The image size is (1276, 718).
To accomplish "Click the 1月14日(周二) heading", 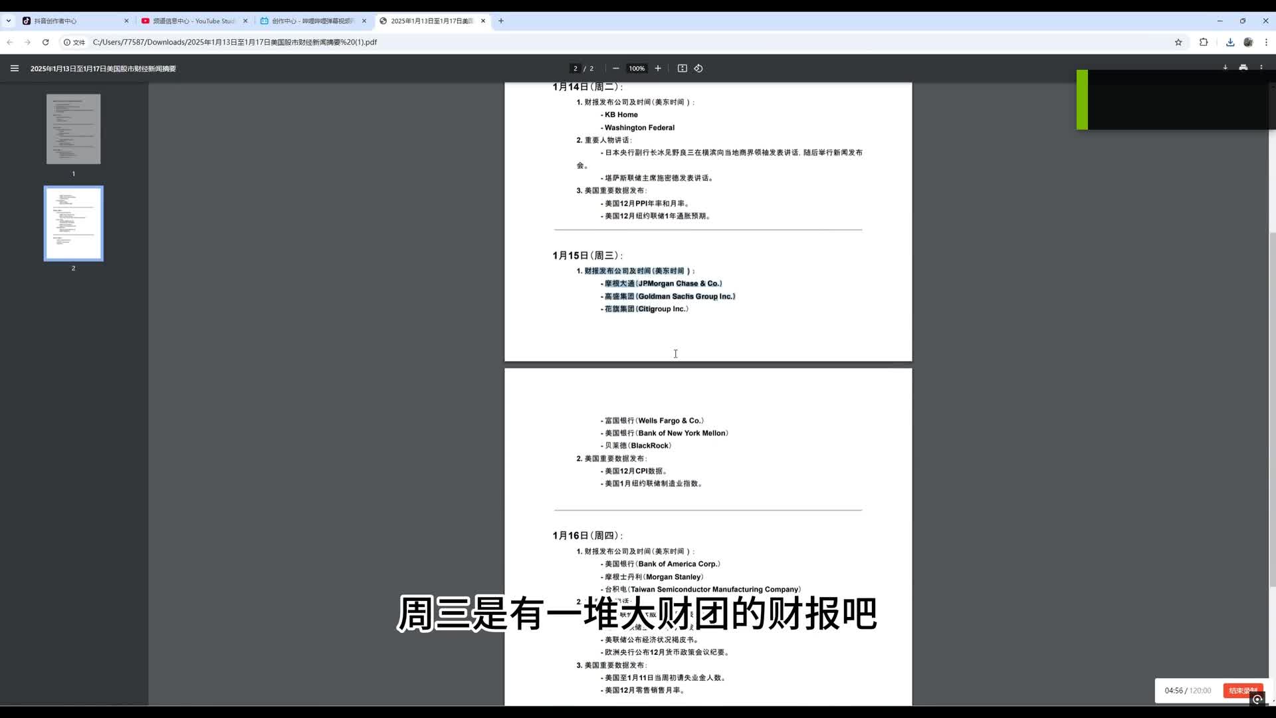I will pyautogui.click(x=587, y=87).
